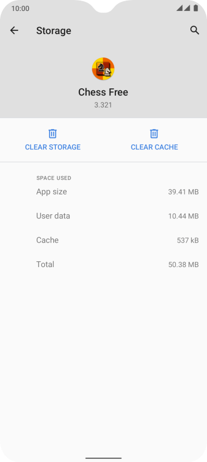Viewport: 207px width, 462px height.
Task: Tap the 50.38 MB total value
Action: pyautogui.click(x=184, y=264)
